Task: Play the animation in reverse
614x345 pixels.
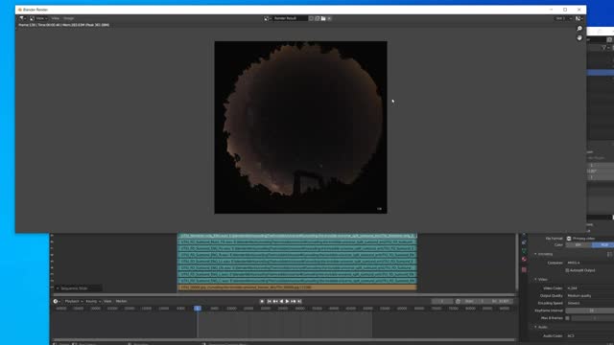Action: (x=281, y=301)
